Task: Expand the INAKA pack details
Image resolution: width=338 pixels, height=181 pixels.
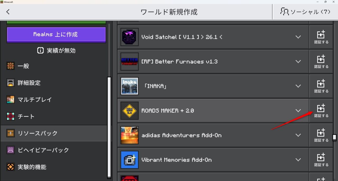Action: 298,86
